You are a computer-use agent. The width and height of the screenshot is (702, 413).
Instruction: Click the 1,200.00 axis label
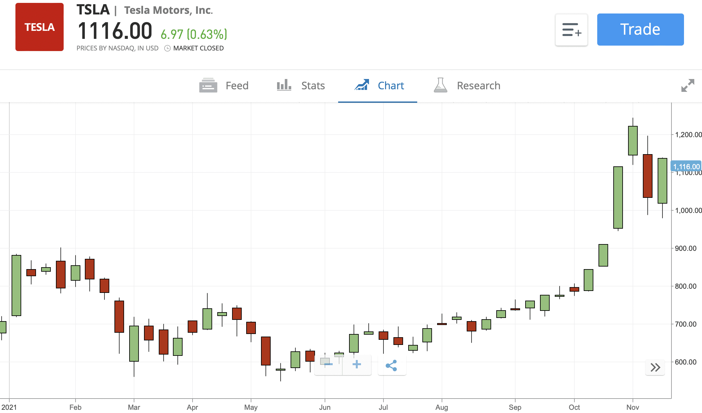(x=688, y=135)
